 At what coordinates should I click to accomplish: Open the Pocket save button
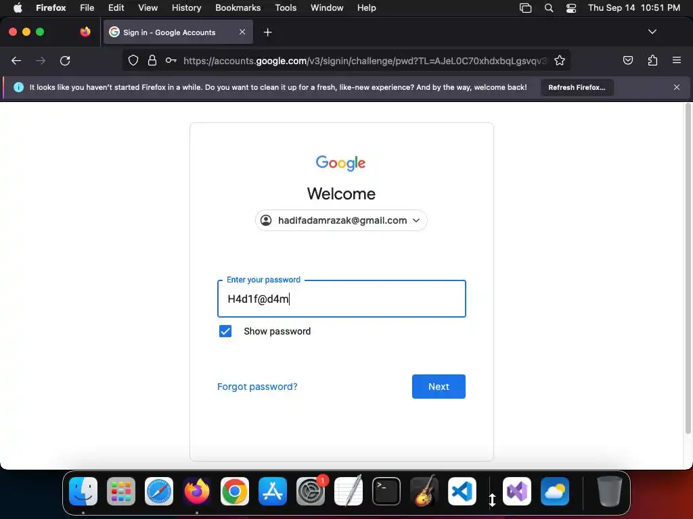click(627, 60)
